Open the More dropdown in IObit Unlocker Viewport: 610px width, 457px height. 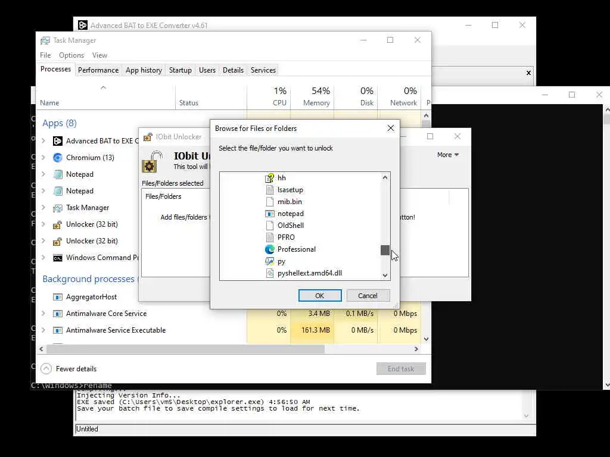[x=448, y=155]
